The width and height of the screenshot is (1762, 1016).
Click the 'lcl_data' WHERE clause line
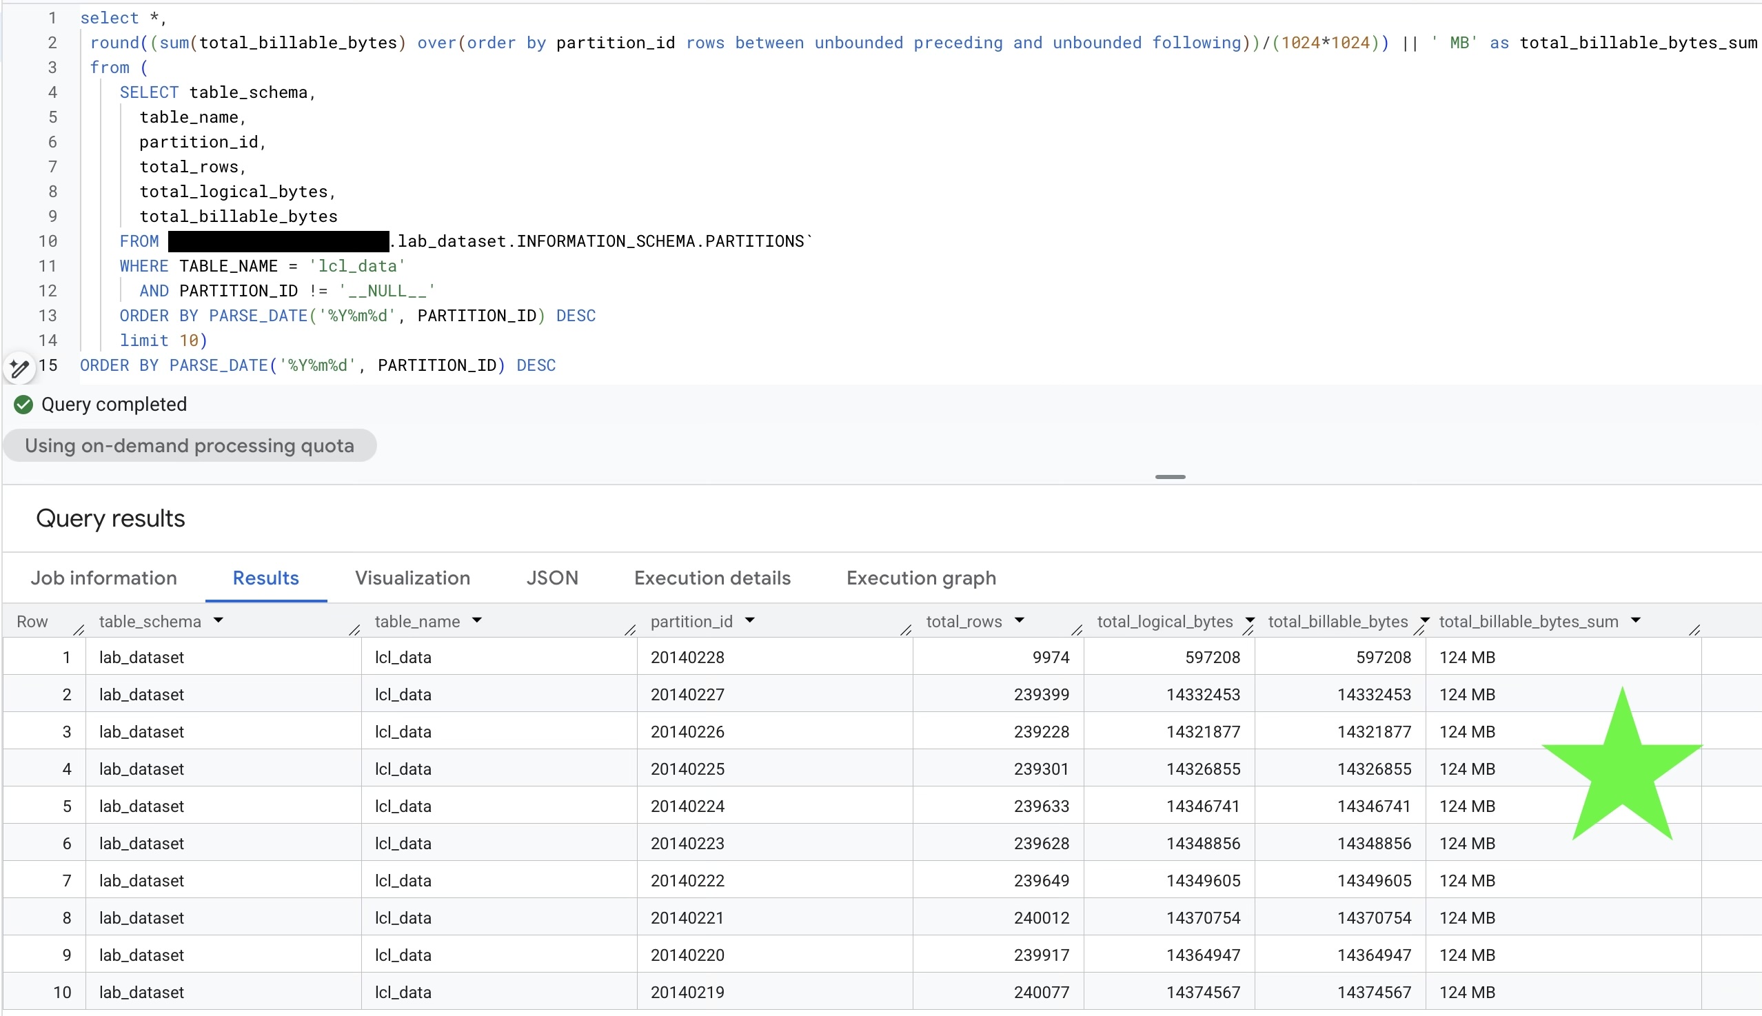263,266
